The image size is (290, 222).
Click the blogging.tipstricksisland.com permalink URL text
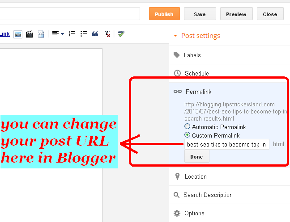click(235, 111)
